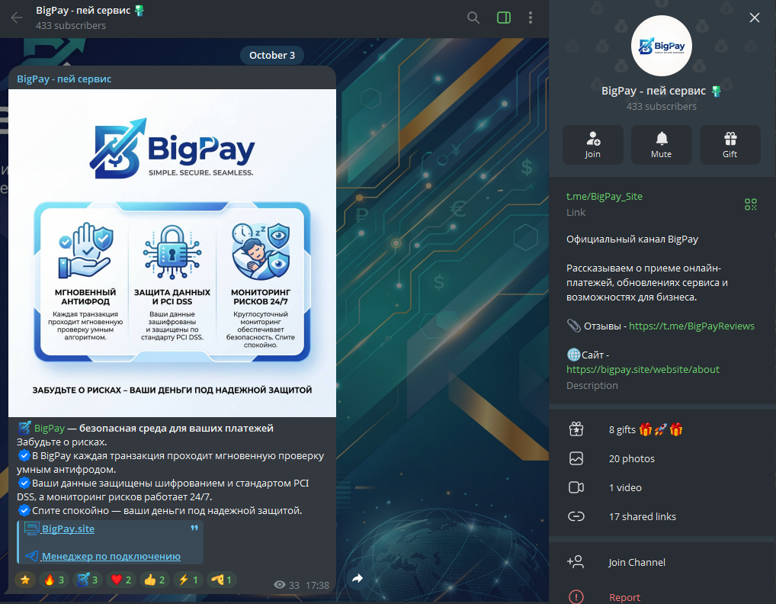Click the channel name in info panel
This screenshot has height=604, width=776.
pyautogui.click(x=653, y=91)
